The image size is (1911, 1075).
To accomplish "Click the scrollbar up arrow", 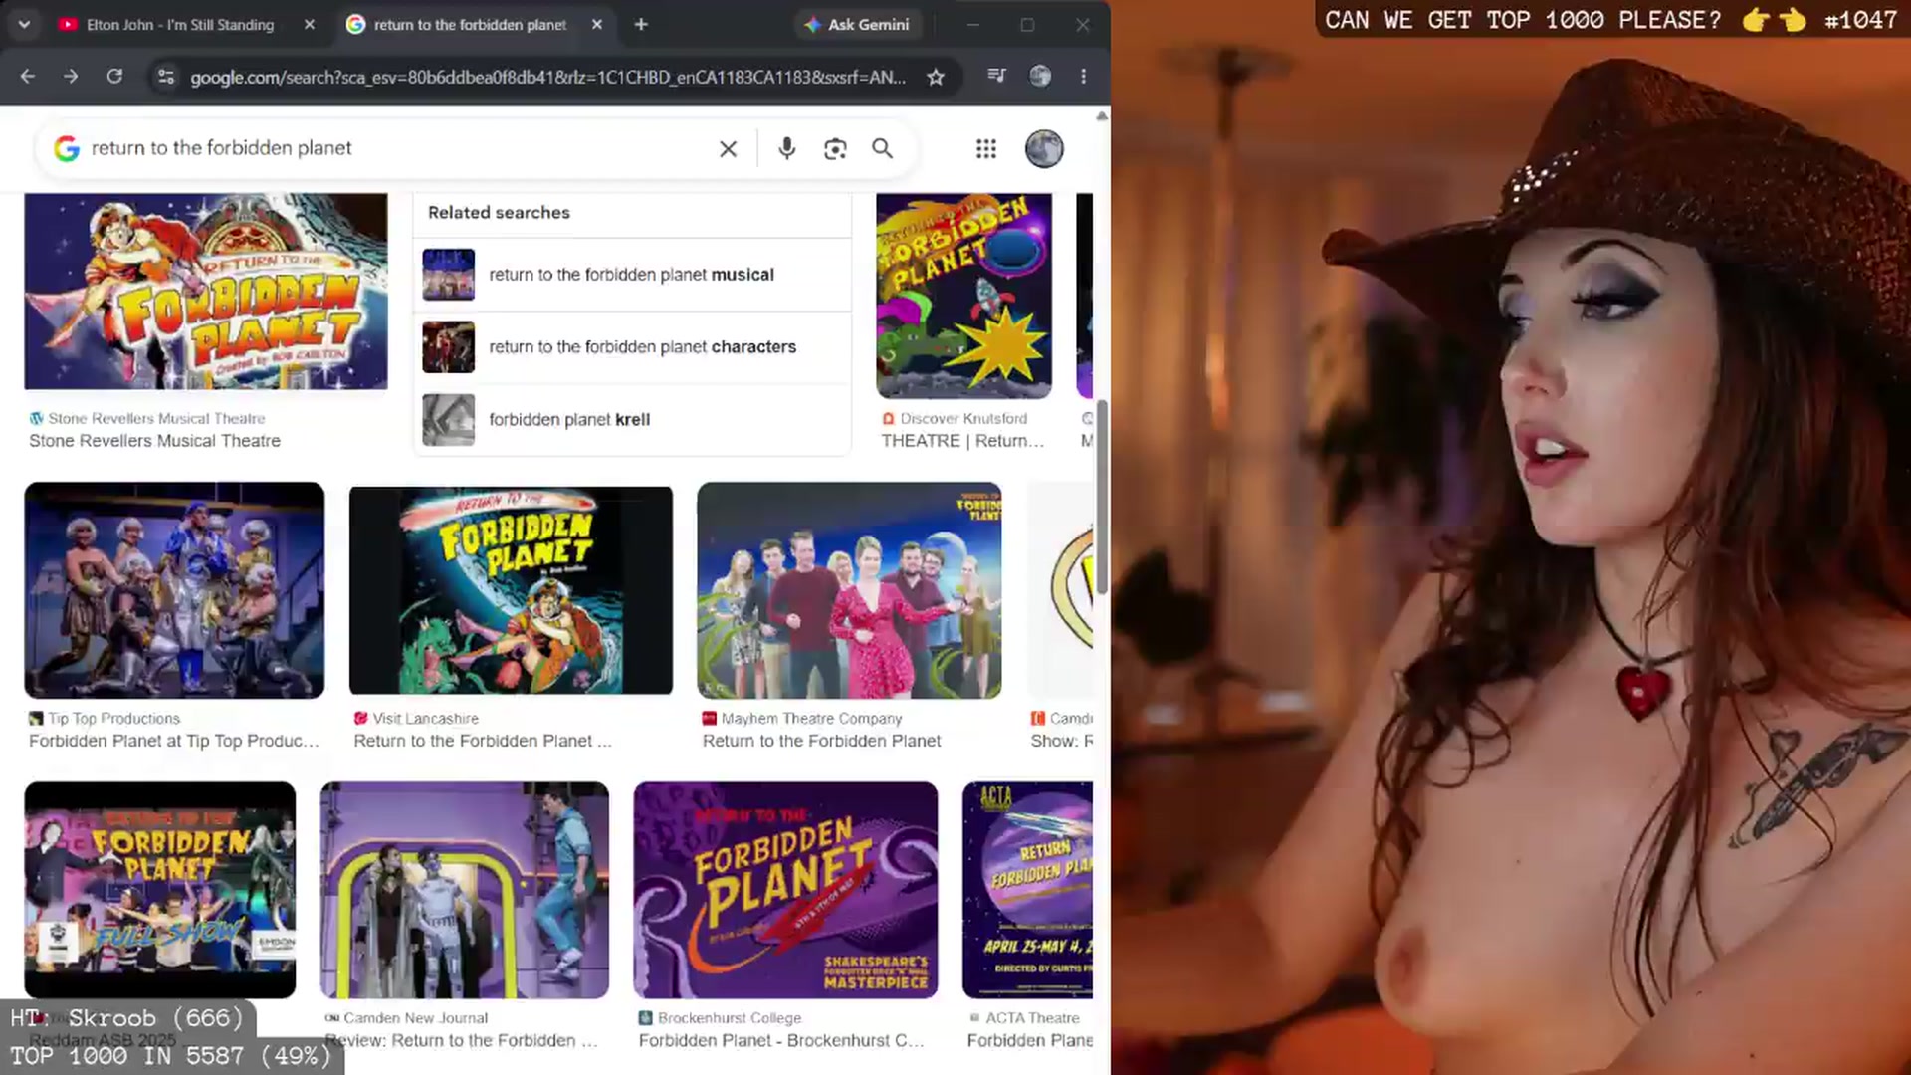I will 1102,116.
